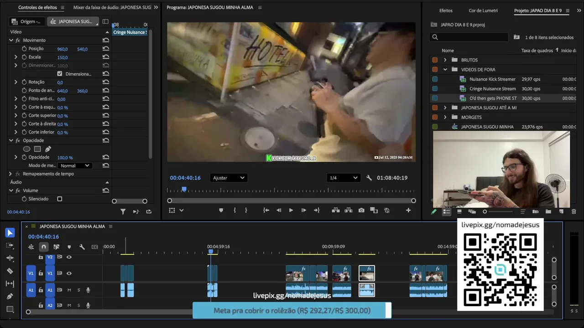Image resolution: width=584 pixels, height=328 pixels.
Task: Mark In point in program monitor
Action: tap(235, 210)
